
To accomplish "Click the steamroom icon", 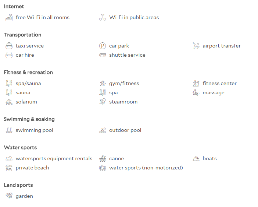I will tap(102, 102).
